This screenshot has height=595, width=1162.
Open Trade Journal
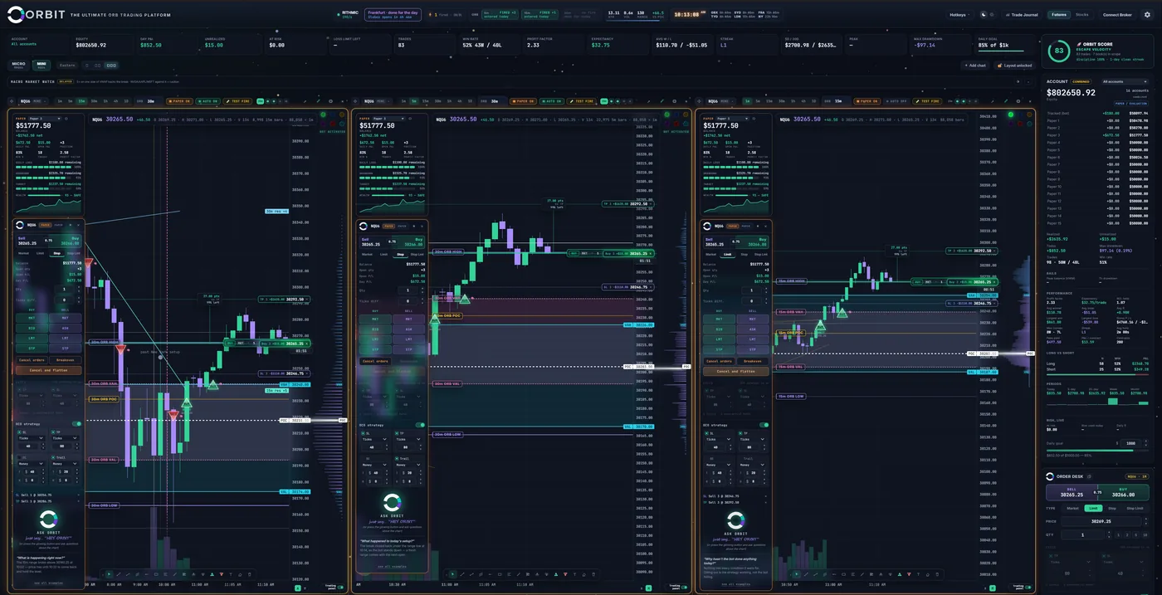[1022, 15]
